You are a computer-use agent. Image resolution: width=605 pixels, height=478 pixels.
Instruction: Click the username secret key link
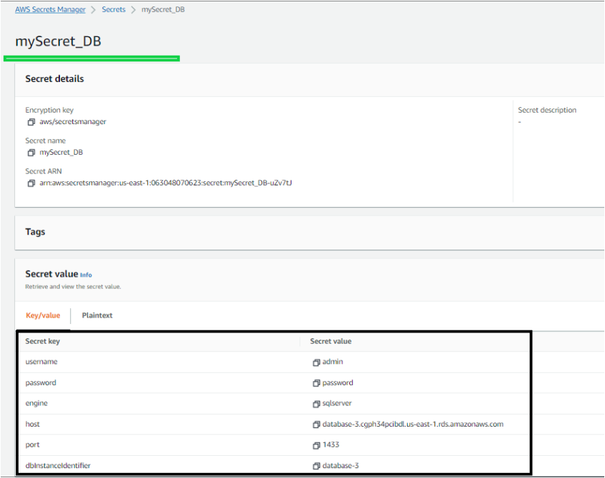coord(41,362)
